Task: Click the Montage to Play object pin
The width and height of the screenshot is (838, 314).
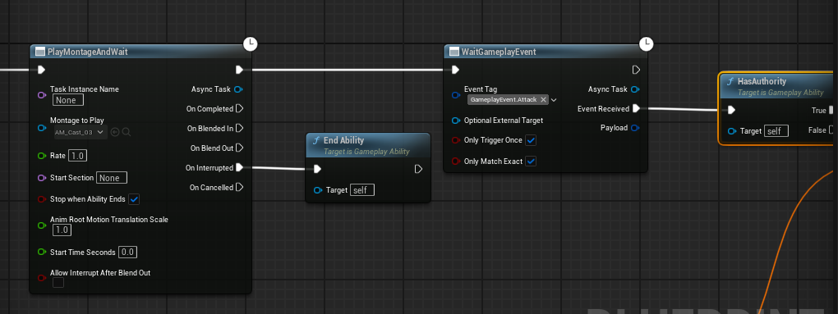Action: coord(42,128)
